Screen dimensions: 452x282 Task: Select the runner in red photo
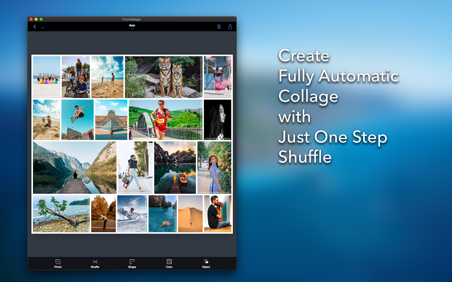tap(165, 120)
